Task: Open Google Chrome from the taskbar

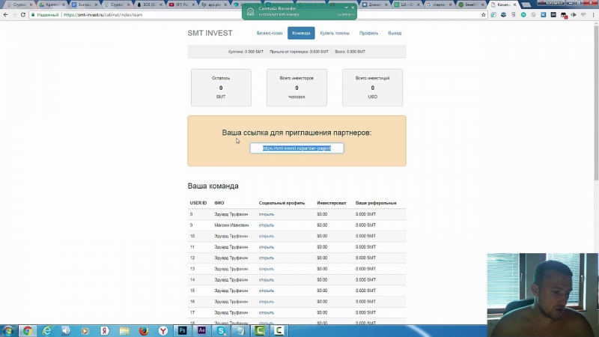Action: [27, 330]
